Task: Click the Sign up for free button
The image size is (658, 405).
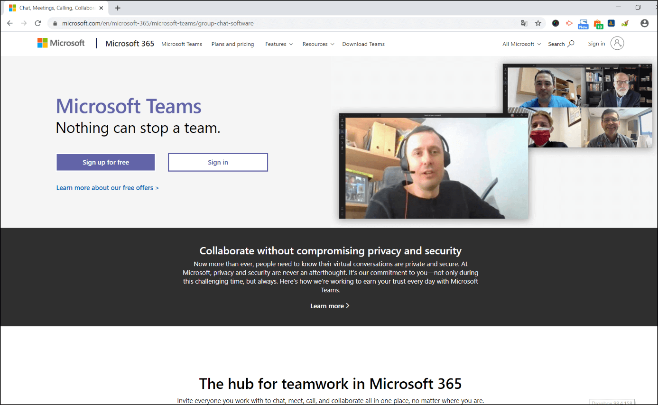Action: click(106, 162)
